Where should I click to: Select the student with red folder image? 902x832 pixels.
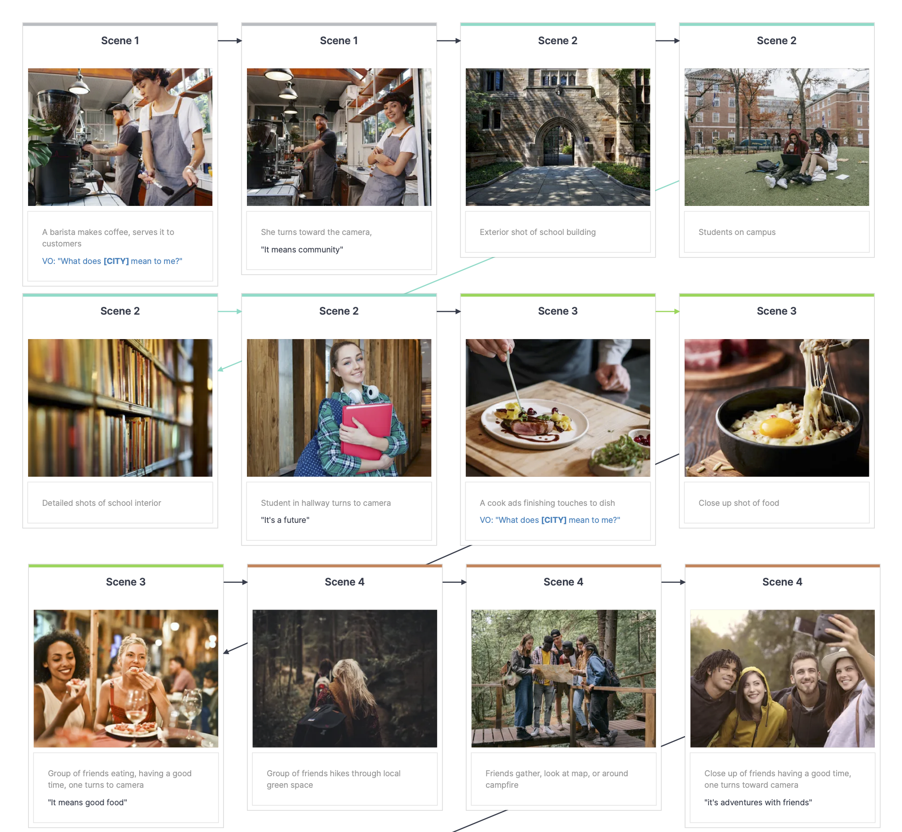(x=339, y=408)
